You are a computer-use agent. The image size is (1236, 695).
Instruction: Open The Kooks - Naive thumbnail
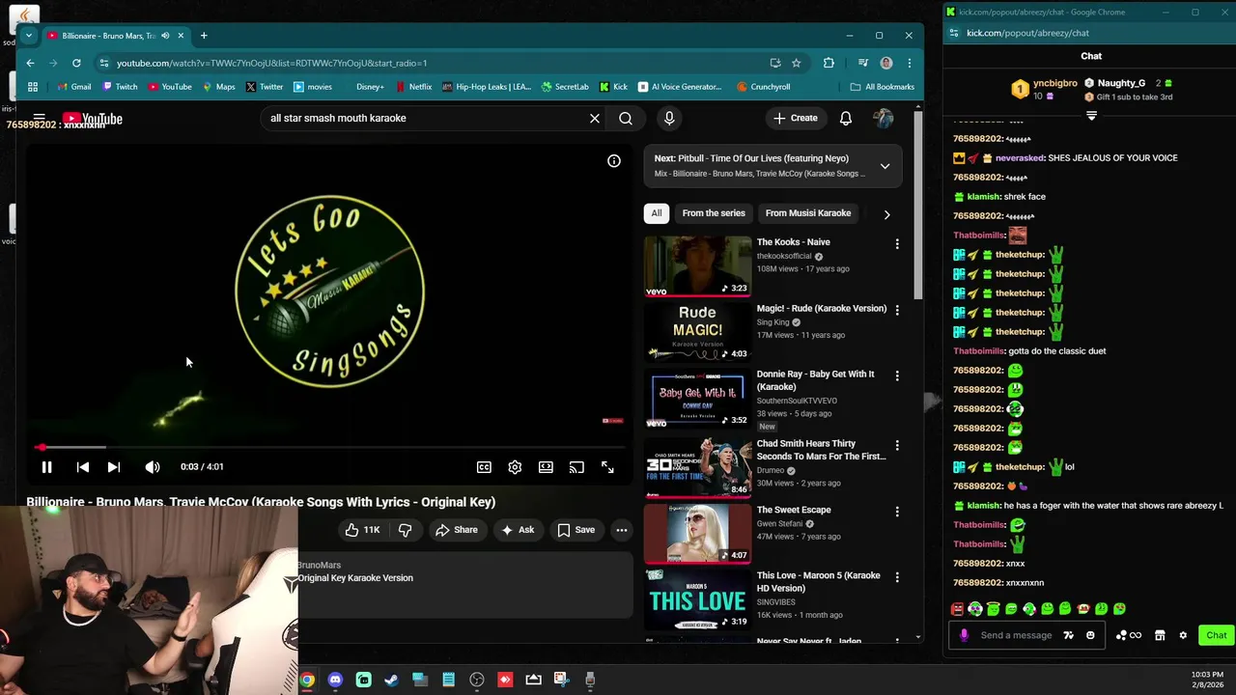coord(697,265)
